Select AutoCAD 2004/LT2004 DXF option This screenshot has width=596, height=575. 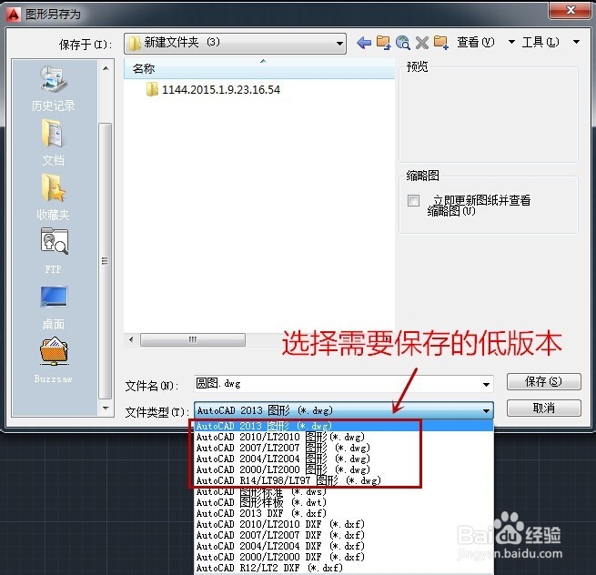[344, 546]
